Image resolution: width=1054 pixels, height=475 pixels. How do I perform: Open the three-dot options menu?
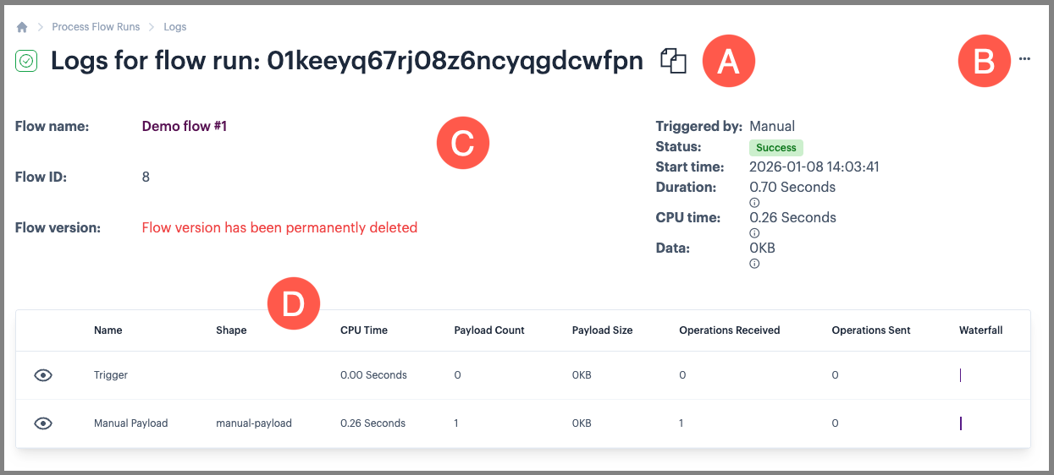point(1025,59)
